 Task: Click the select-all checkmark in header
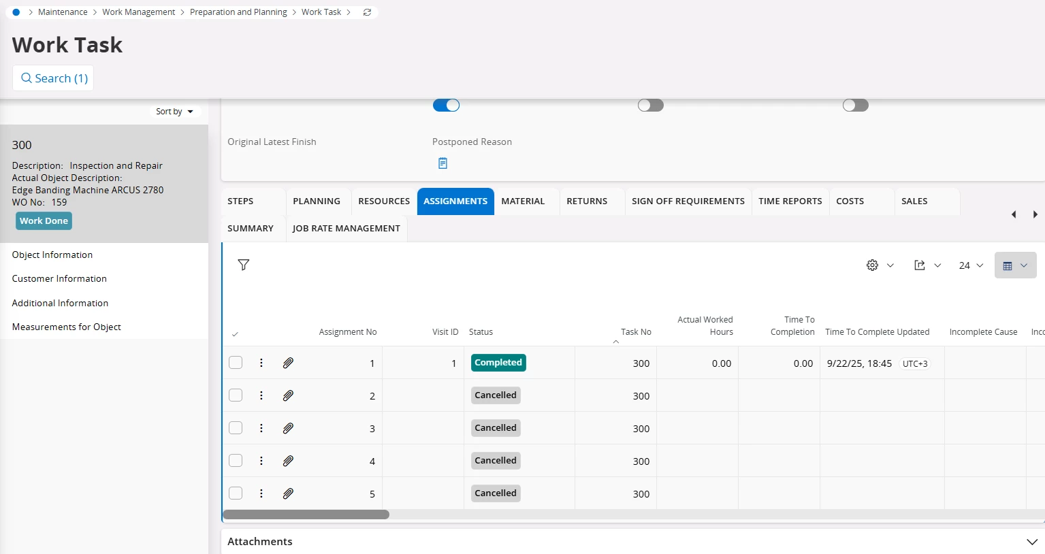pos(235,334)
